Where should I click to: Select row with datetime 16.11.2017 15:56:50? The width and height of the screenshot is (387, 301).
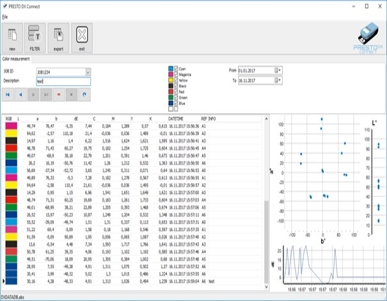pyautogui.click(x=133, y=163)
